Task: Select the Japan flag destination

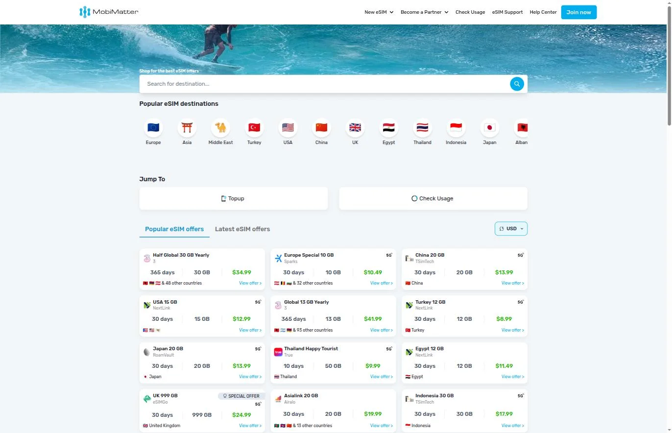Action: 490,128
